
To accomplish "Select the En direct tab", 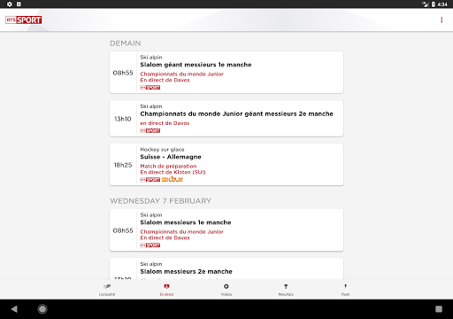I will pos(166,290).
